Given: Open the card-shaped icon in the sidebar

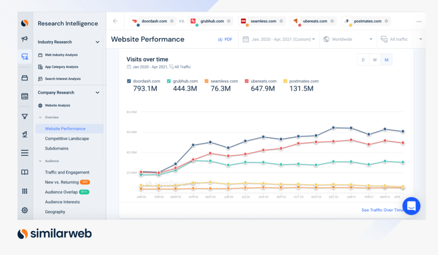Looking at the screenshot, I should [x=24, y=78].
